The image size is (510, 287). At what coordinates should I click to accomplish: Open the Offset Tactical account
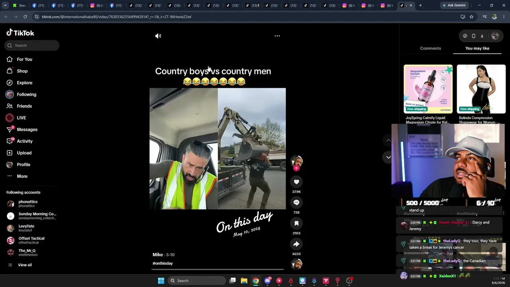click(x=31, y=240)
